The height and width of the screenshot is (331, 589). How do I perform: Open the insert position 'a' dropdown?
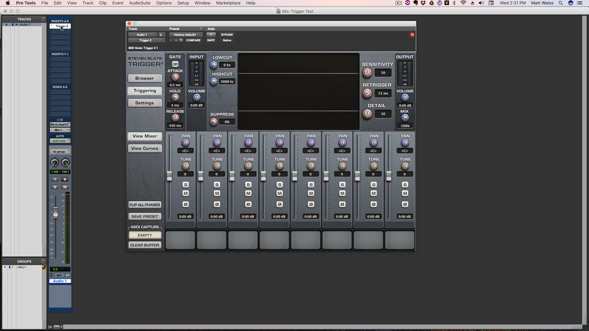coord(161,34)
